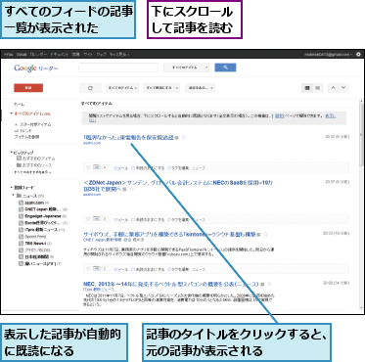Screen dimensions: 365x362
Task: Open 写真 in the top bar
Action: click(76, 54)
